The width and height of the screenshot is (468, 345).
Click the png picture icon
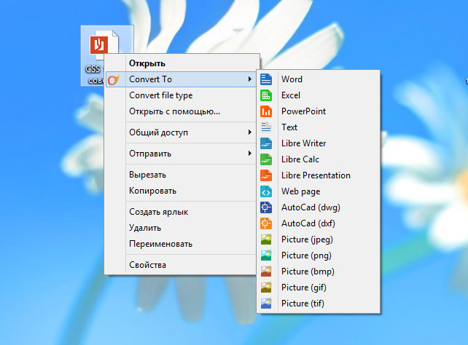tap(266, 255)
